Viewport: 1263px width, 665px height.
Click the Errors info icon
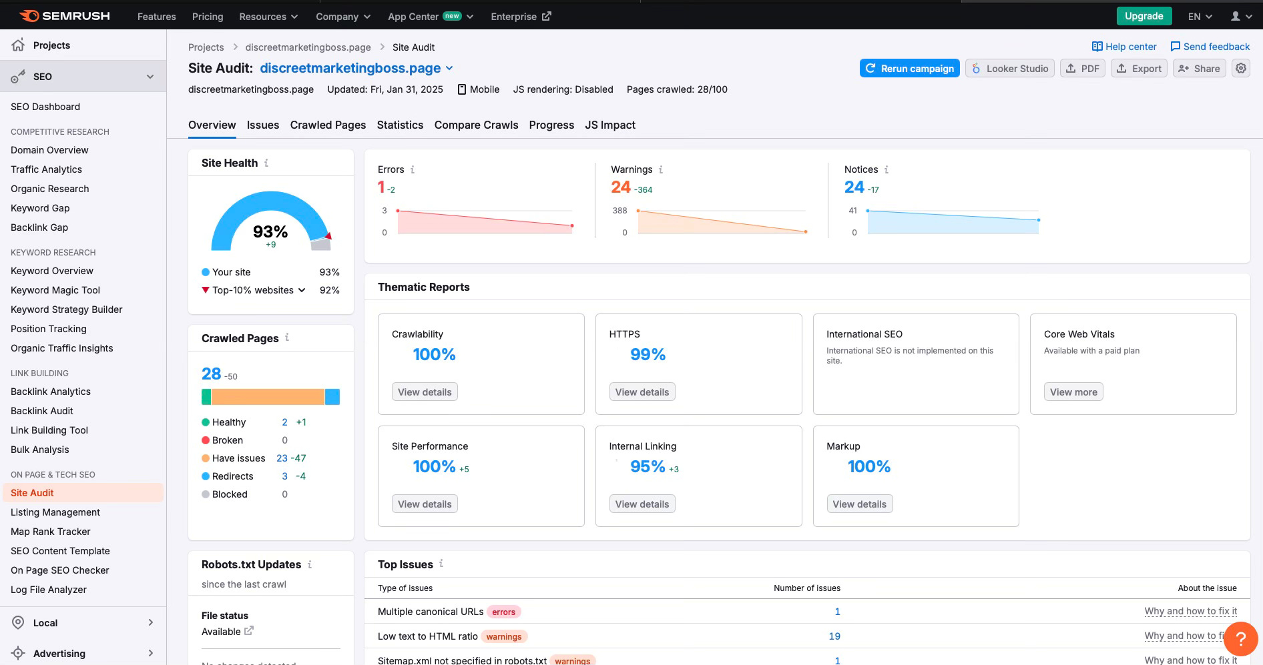click(413, 169)
